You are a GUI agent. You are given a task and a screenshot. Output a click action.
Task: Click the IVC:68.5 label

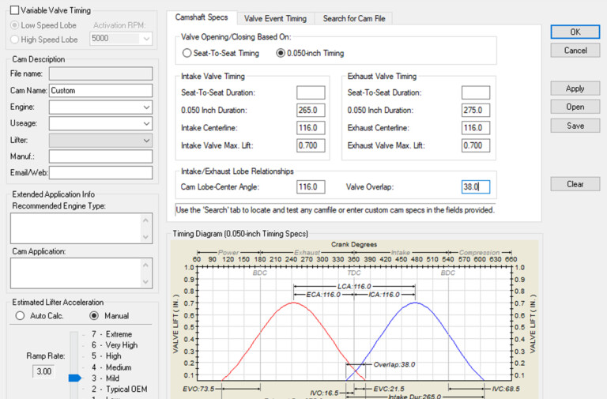pos(506,389)
